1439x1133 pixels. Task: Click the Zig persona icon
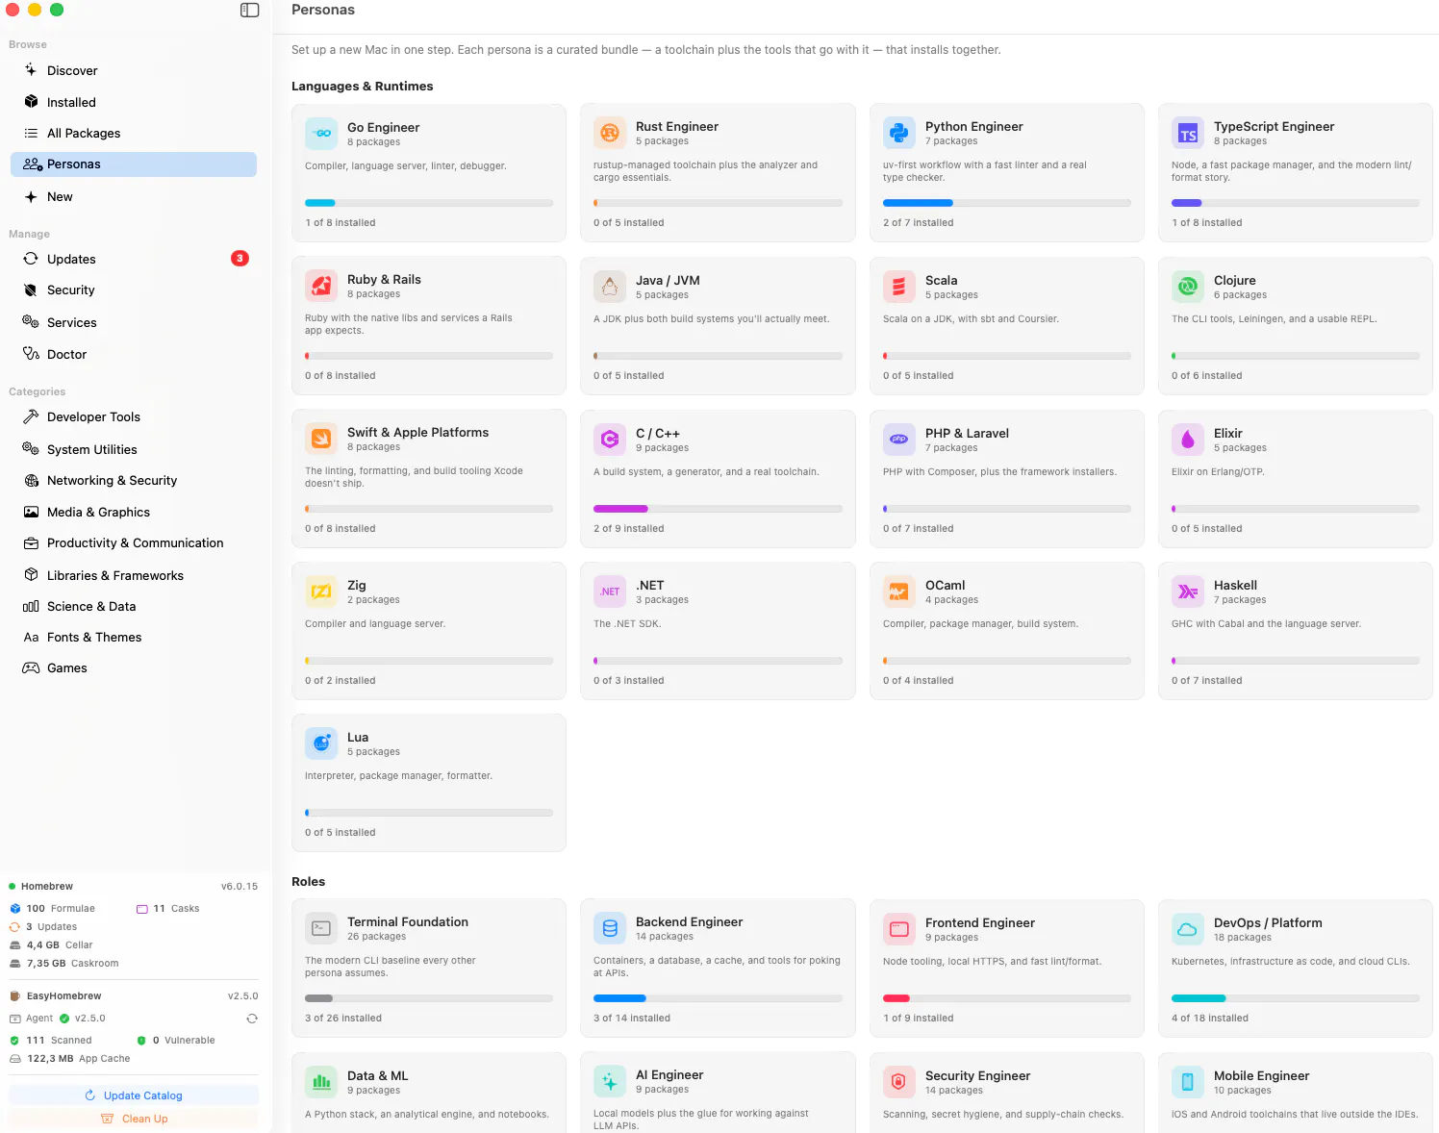point(321,592)
